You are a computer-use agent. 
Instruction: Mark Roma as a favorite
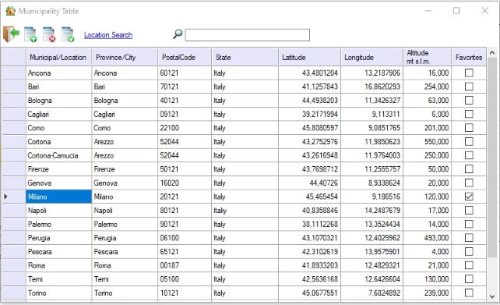469,265
